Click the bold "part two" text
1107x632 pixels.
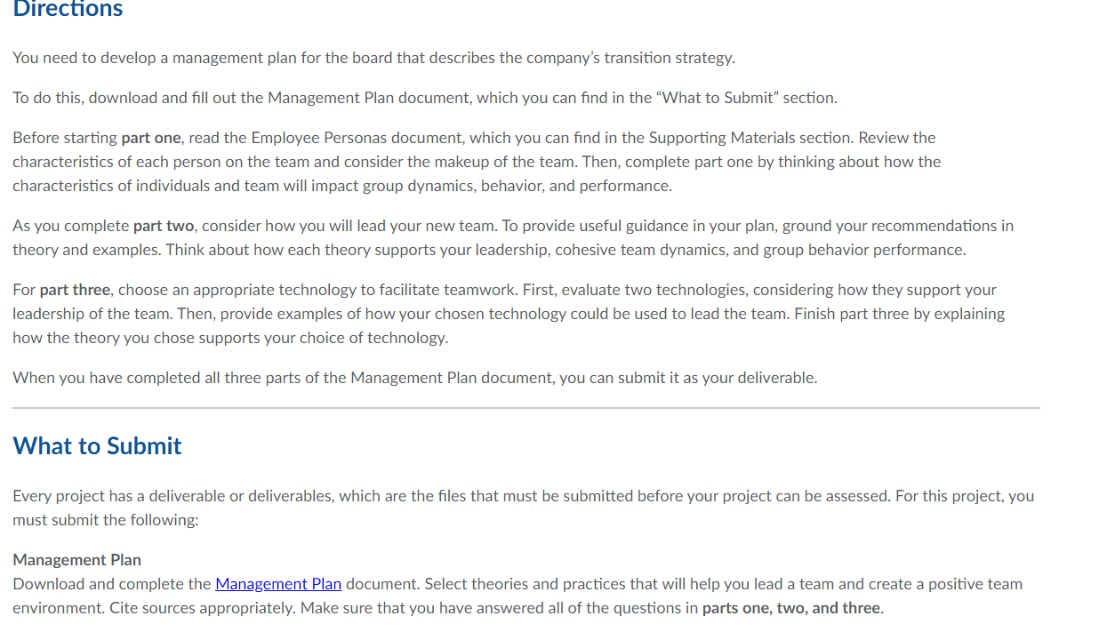click(164, 226)
